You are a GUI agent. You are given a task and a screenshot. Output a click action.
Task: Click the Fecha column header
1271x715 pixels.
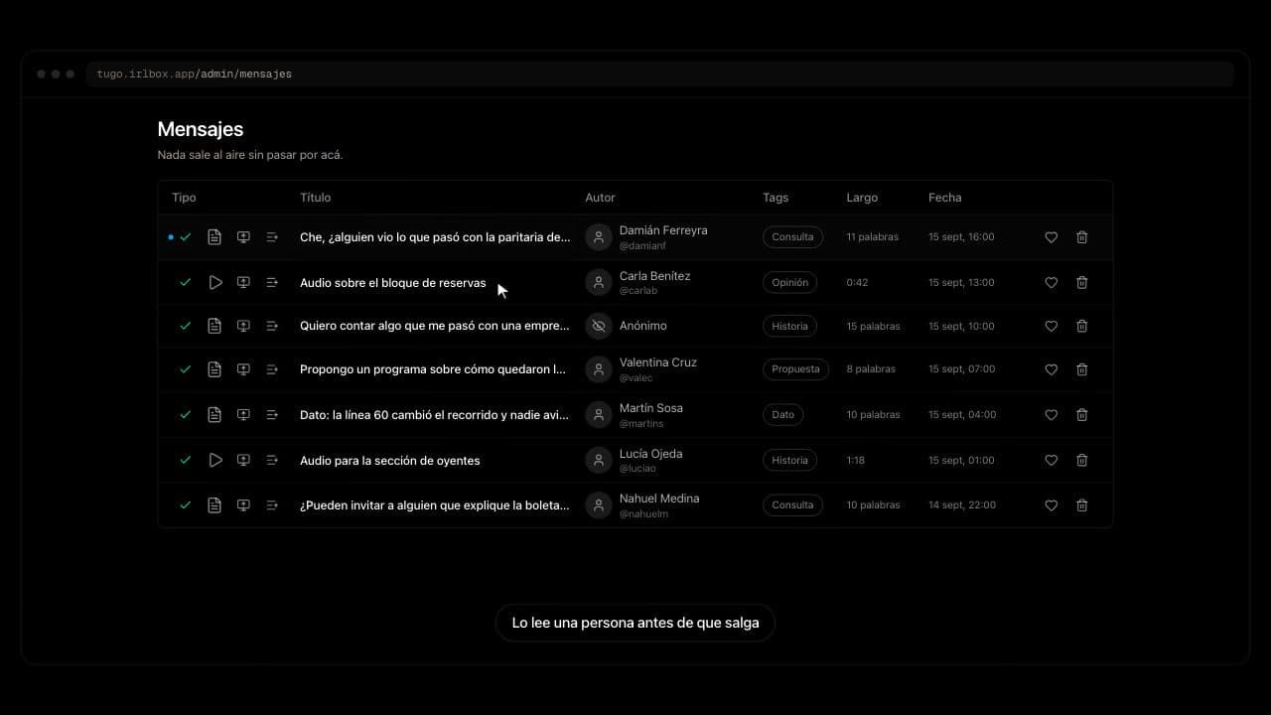pos(945,198)
